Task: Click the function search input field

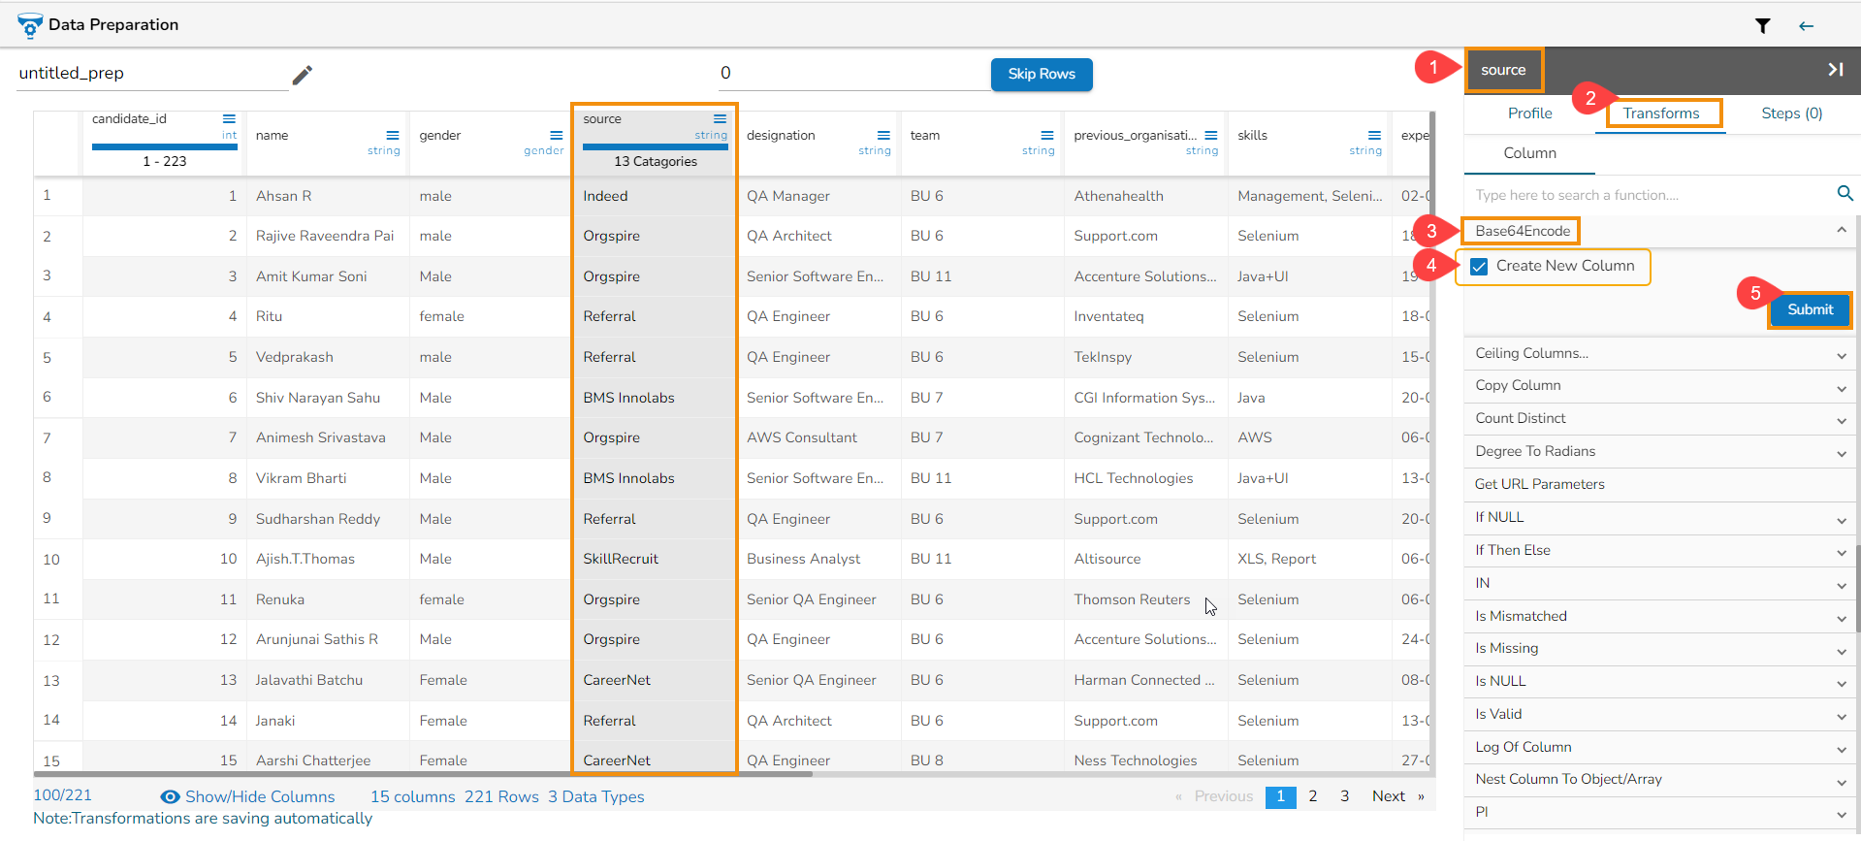Action: pyautogui.click(x=1649, y=195)
